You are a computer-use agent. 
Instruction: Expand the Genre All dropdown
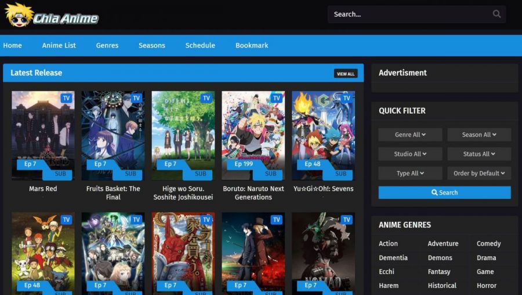pos(410,134)
